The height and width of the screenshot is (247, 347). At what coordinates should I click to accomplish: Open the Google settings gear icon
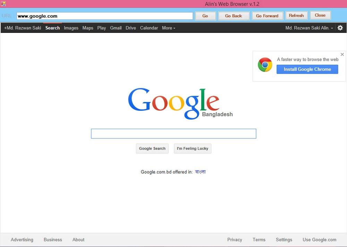point(340,28)
